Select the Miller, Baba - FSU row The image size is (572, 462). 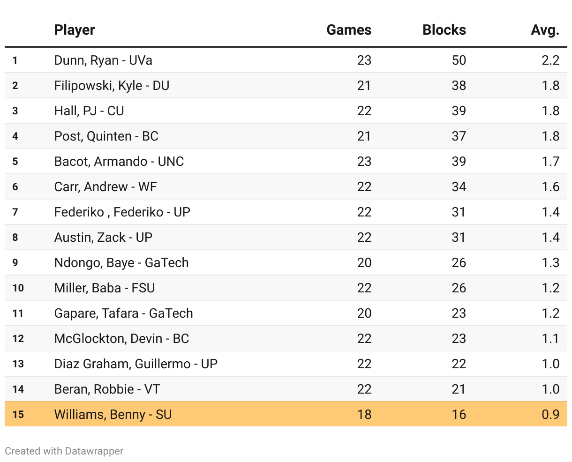pos(286,288)
